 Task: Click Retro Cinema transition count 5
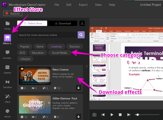click(34, 88)
